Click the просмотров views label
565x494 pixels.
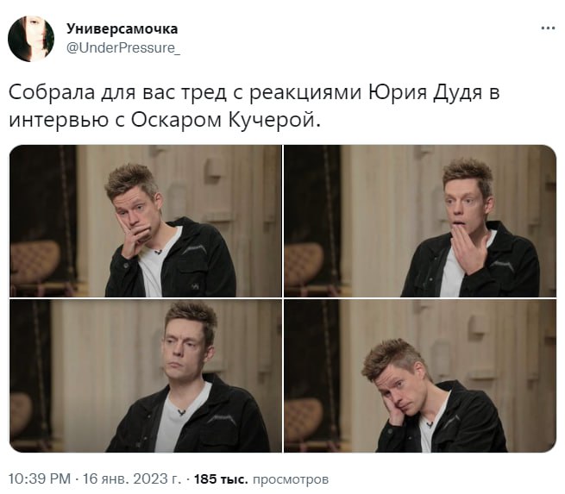[291, 479]
